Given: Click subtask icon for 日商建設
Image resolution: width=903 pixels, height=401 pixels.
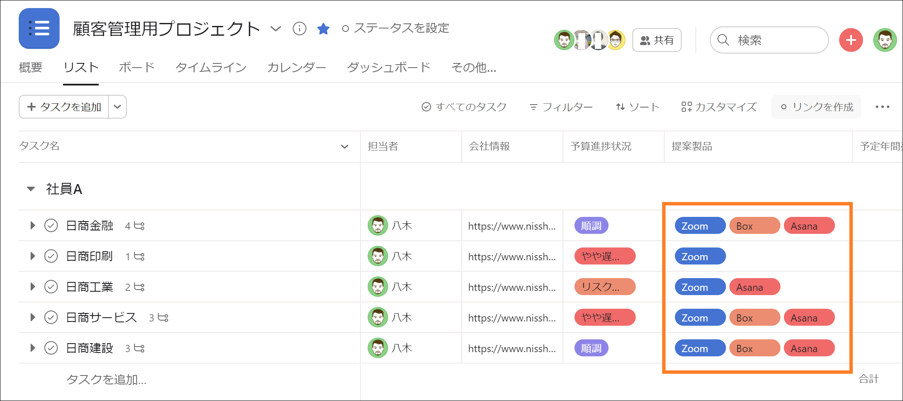Looking at the screenshot, I should pos(139,348).
